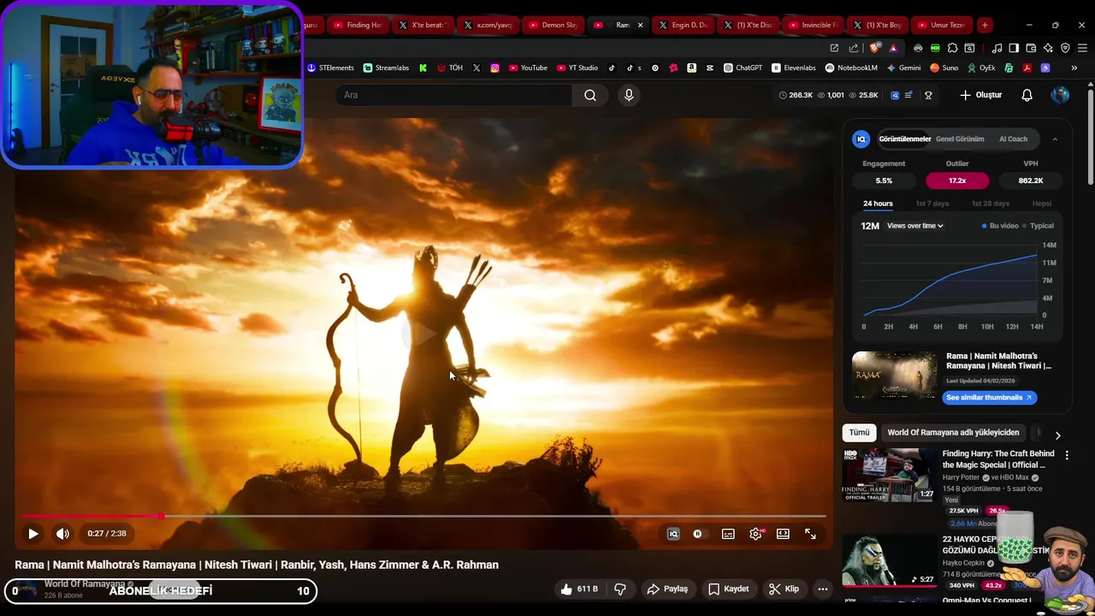1095x616 pixels.
Task: Open the Views over time dropdown
Action: click(x=914, y=226)
